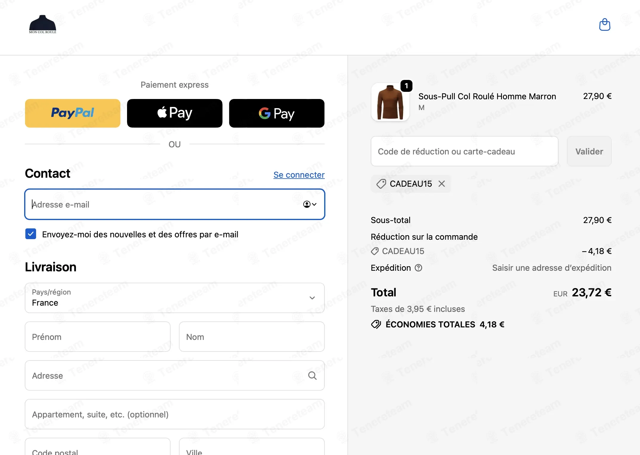640x455 pixels.
Task: Click the Paiement express heading
Action: pyautogui.click(x=175, y=85)
